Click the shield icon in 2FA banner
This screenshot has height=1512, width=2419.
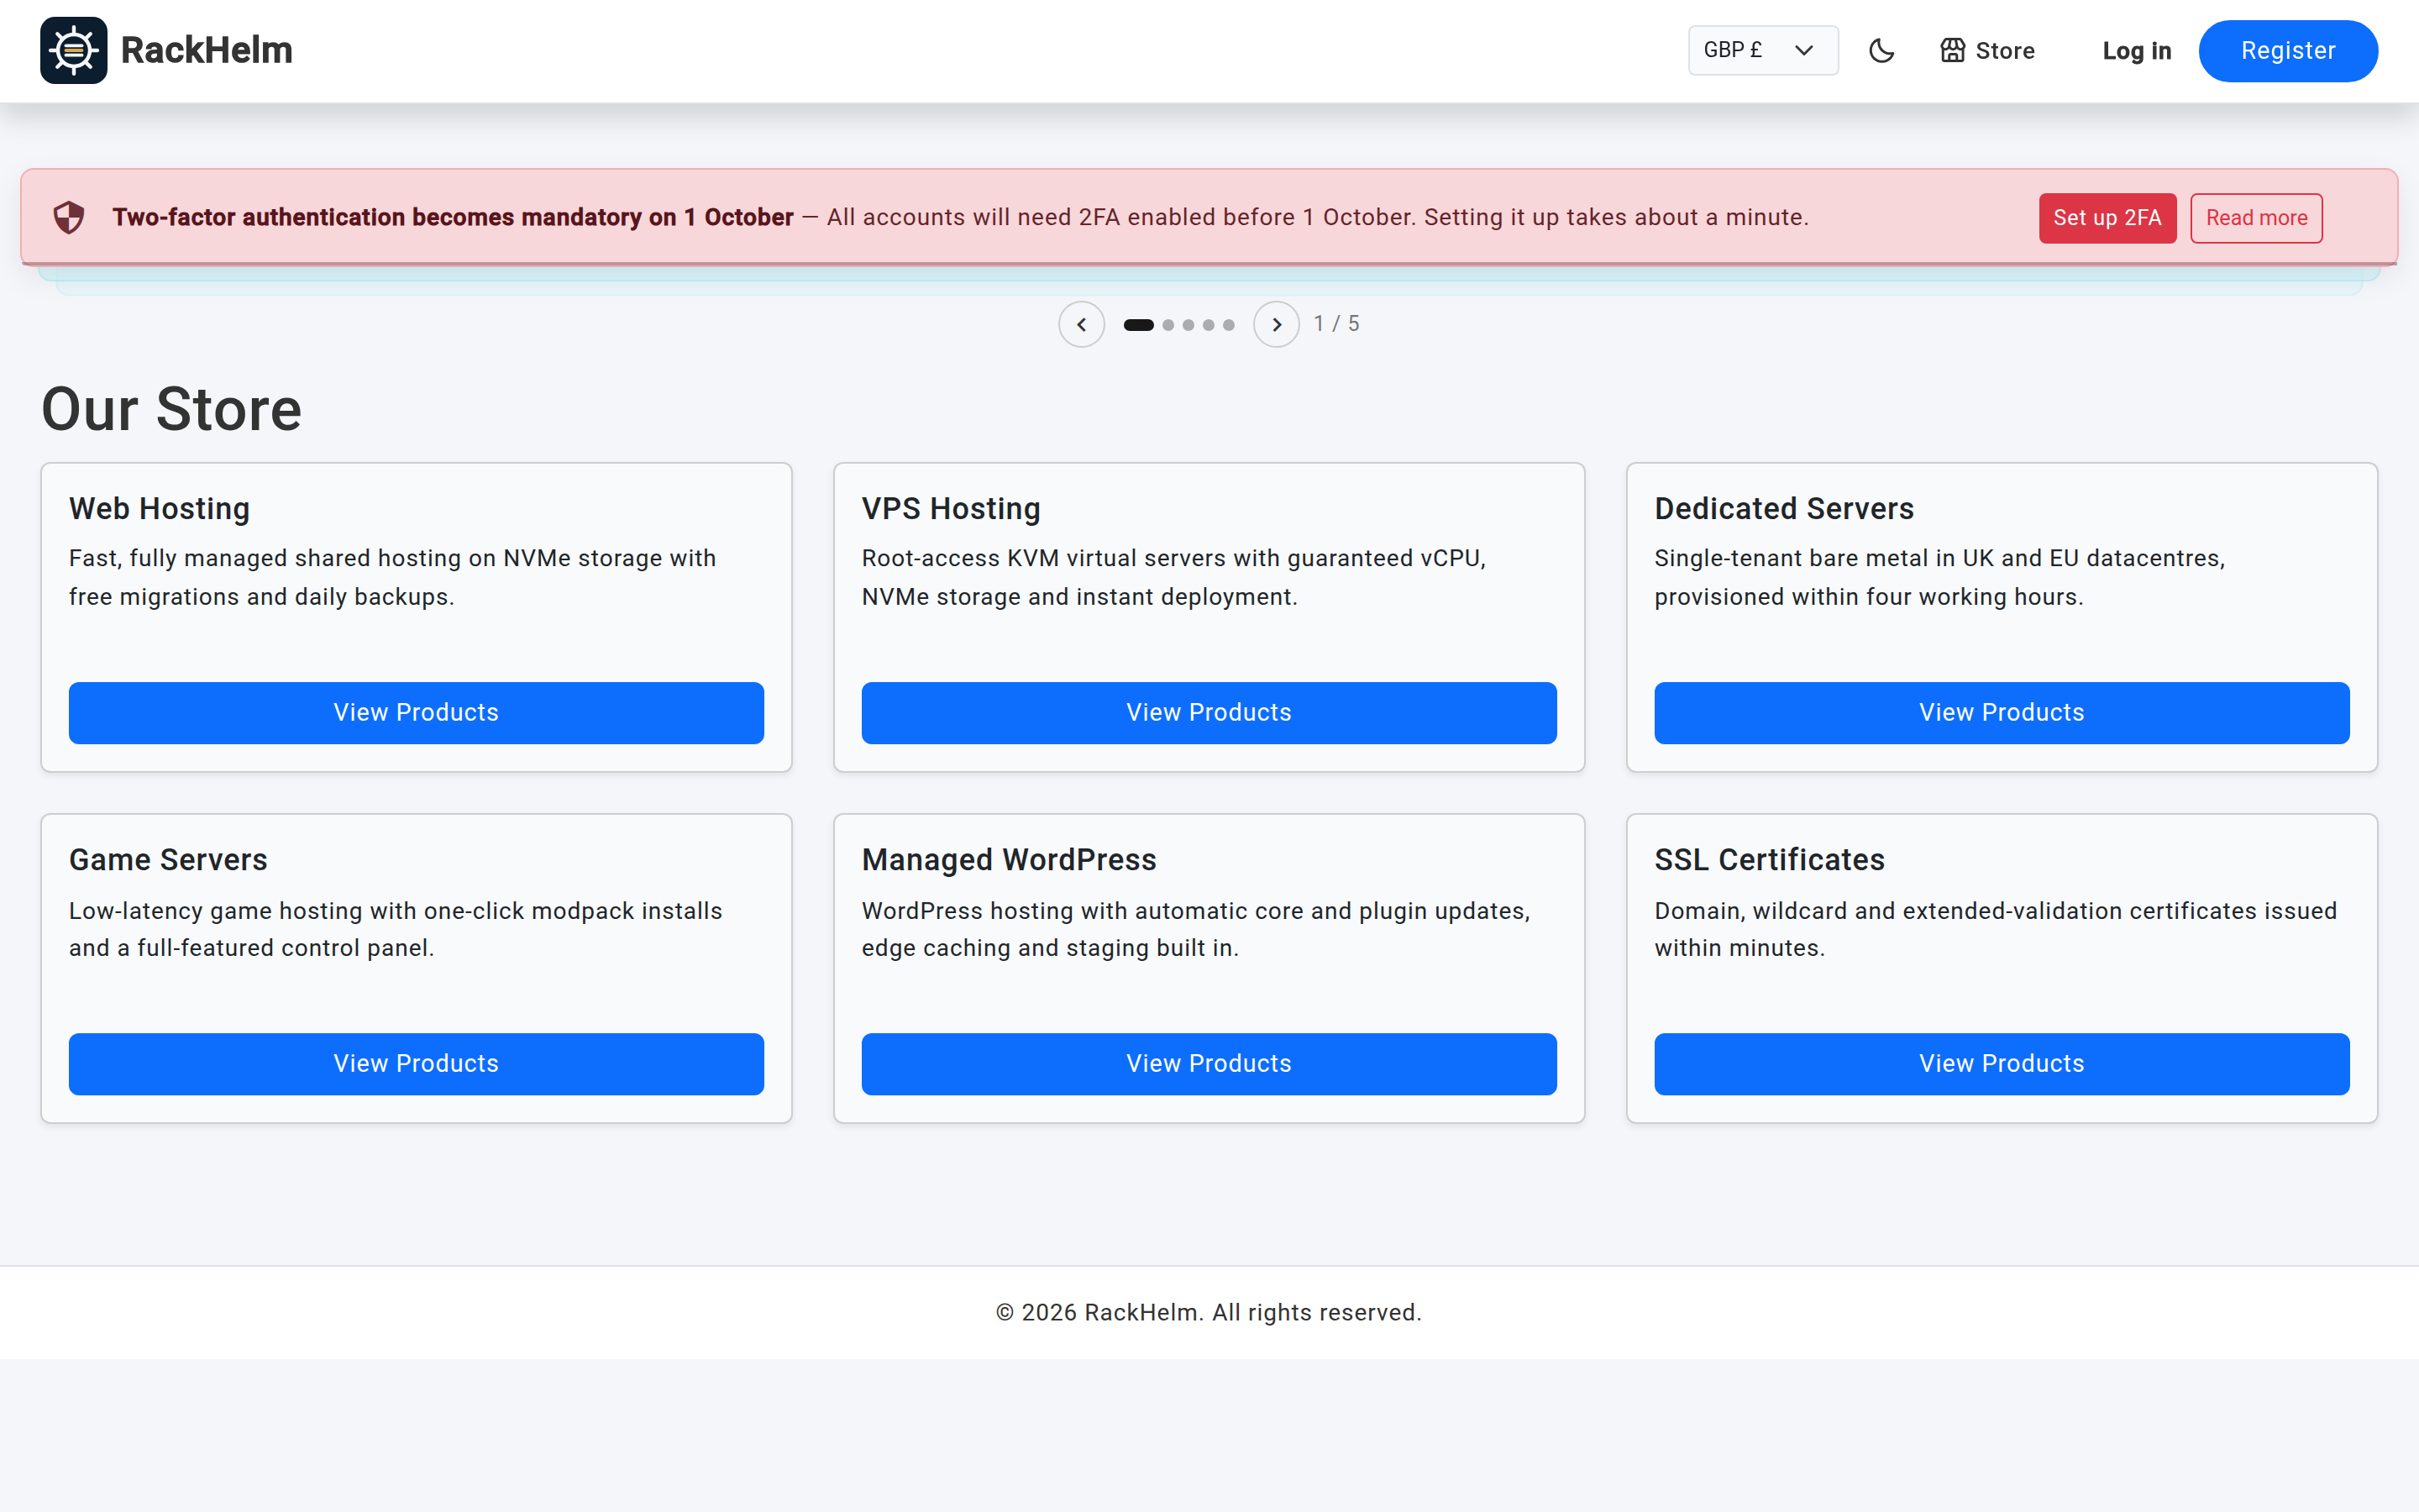[x=69, y=217]
